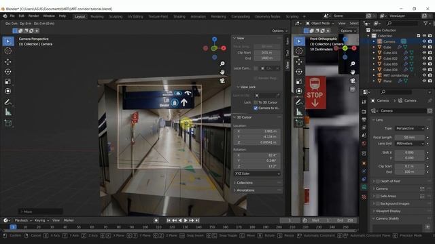
Task: Click the auto-keying record button
Action: [x=156, y=220]
